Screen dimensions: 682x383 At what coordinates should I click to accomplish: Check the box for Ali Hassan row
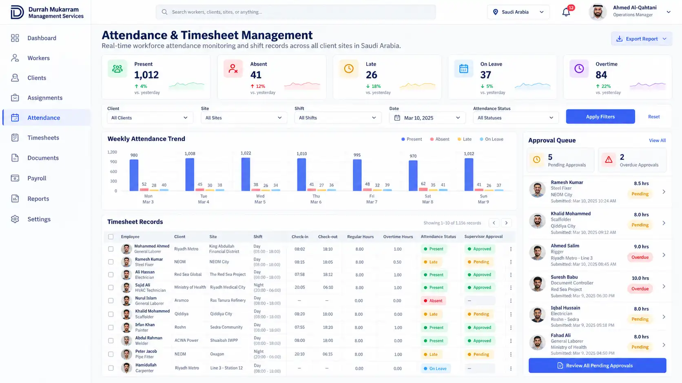111,275
